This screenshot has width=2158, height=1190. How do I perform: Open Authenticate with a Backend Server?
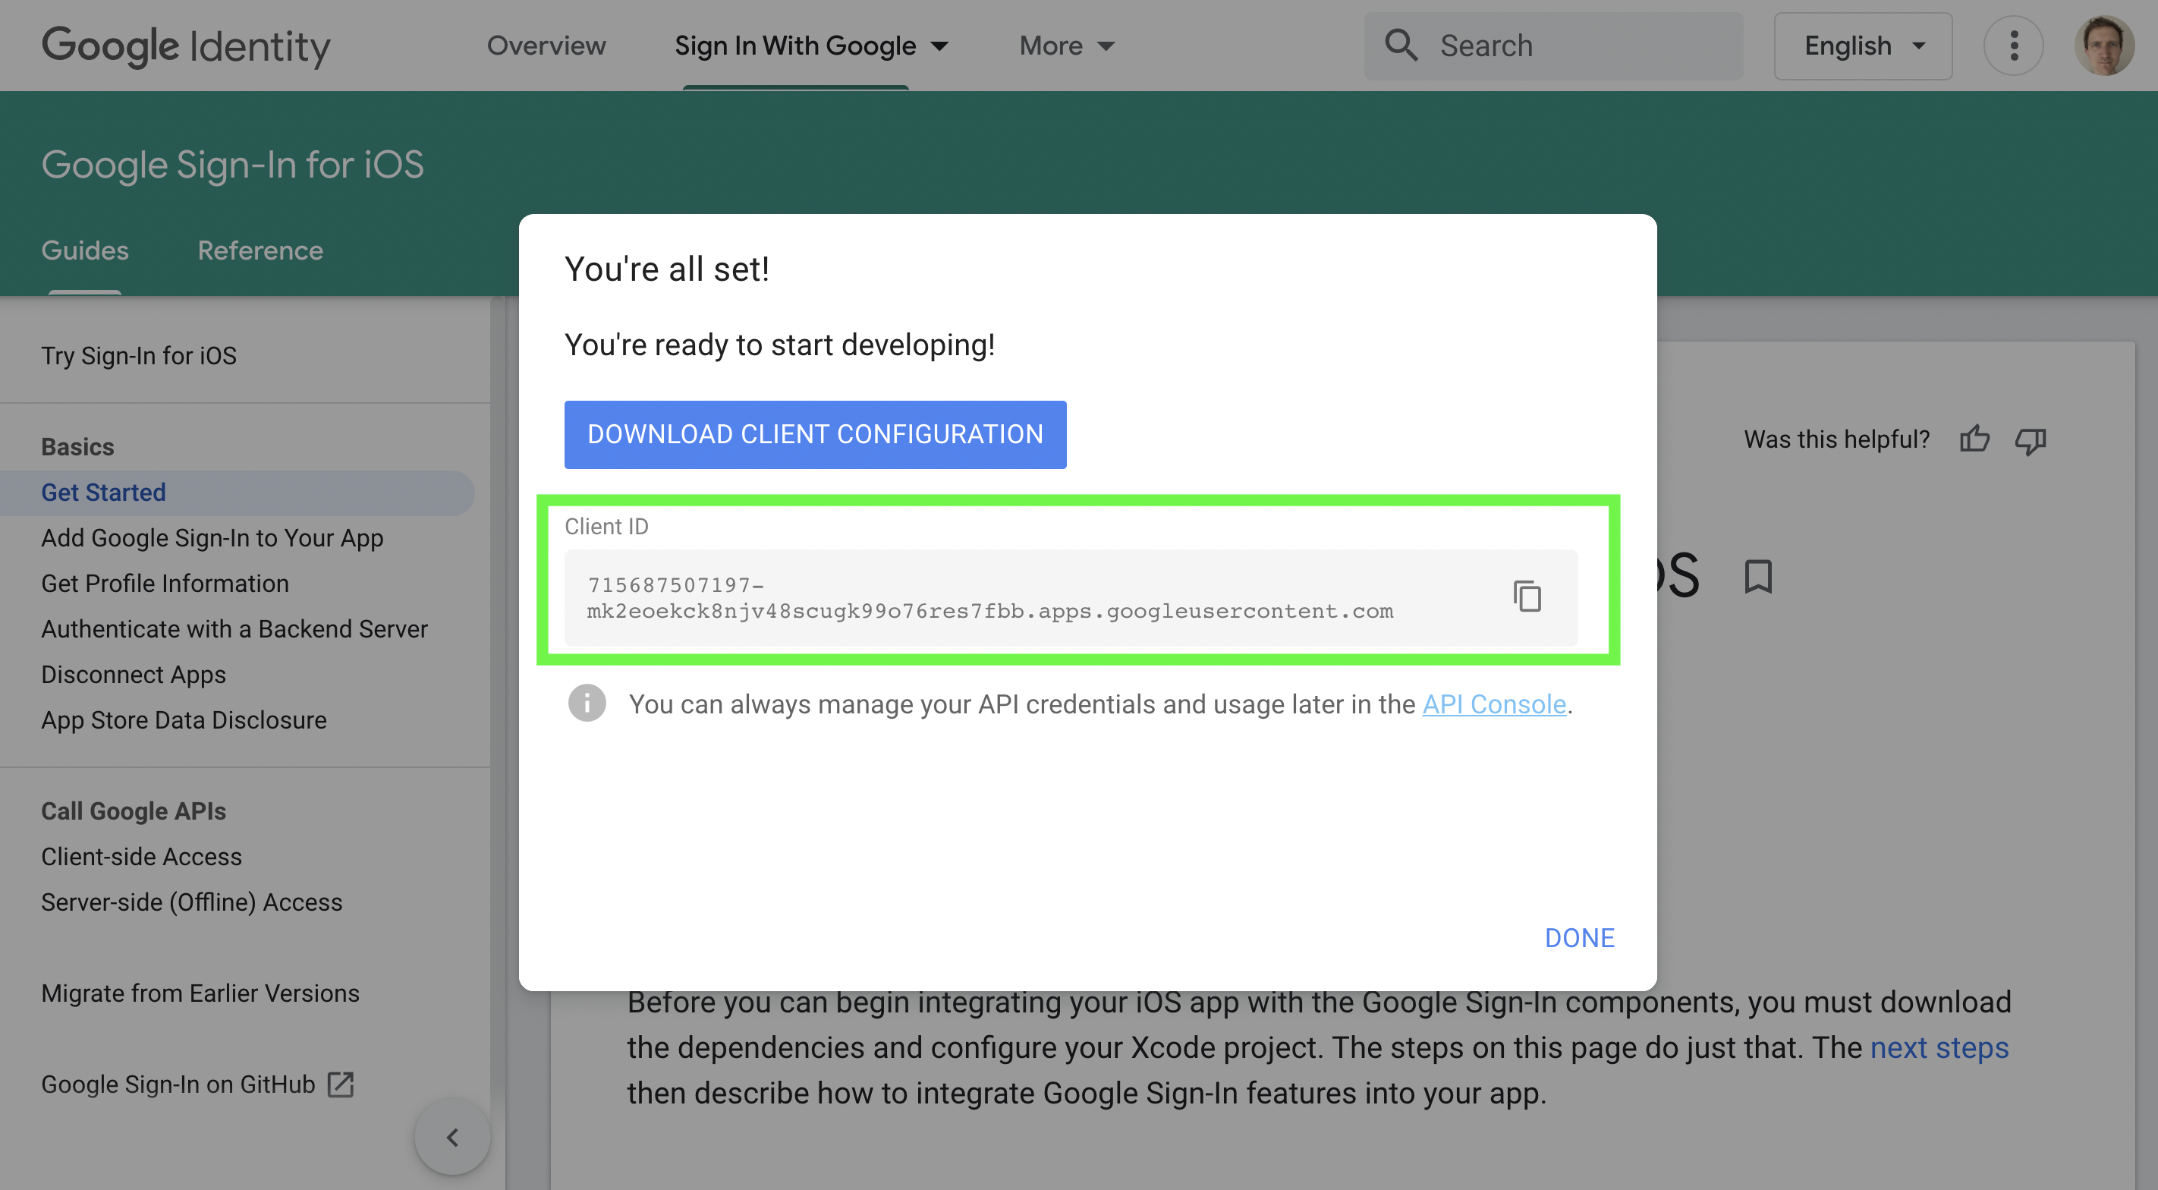click(x=234, y=628)
